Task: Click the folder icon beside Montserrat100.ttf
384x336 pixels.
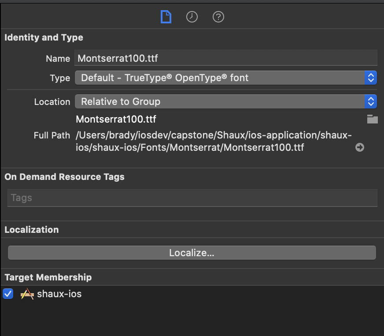Action: coord(373,119)
